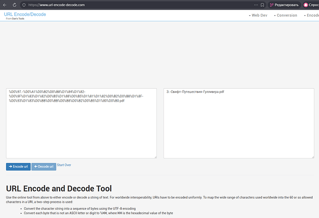Viewport: 319px width, 218px height.
Task: Click the shield tracking protection icon
Action: [25, 5]
